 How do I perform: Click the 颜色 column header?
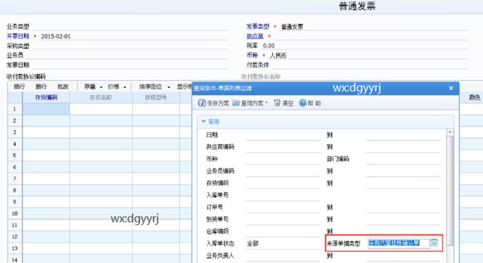(x=474, y=98)
